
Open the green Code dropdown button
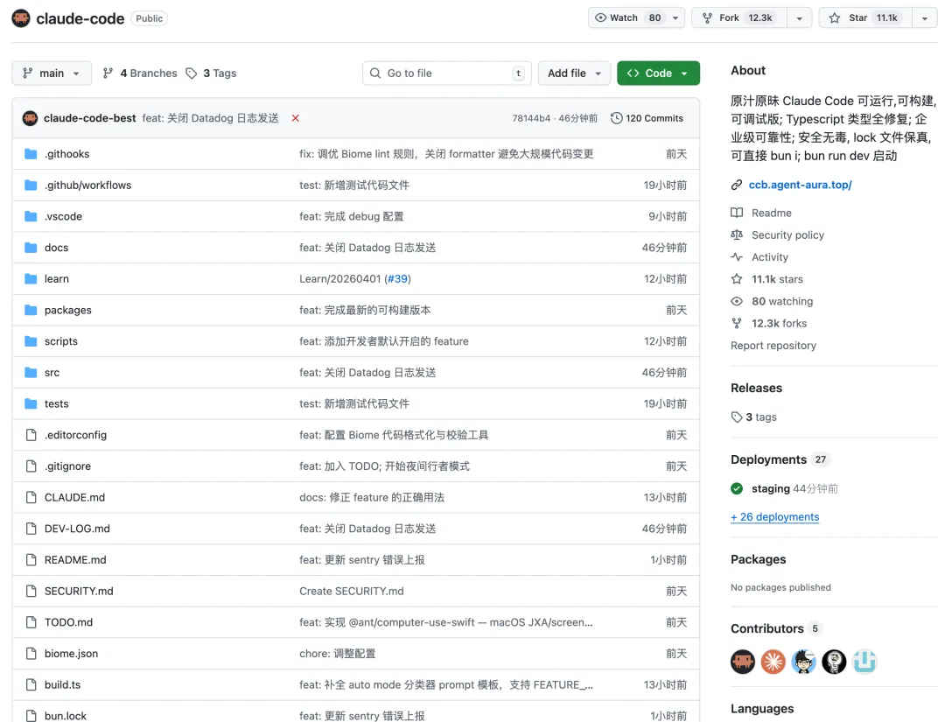tap(658, 73)
